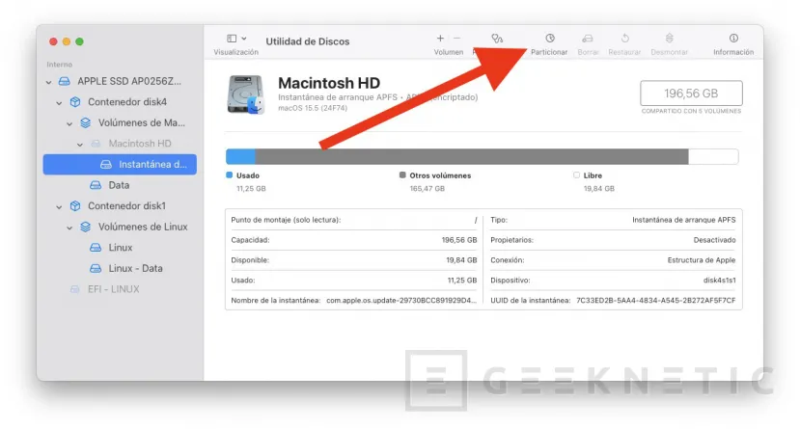This screenshot has width=800, height=429.
Task: Click the Particionar pie icon
Action: click(549, 39)
